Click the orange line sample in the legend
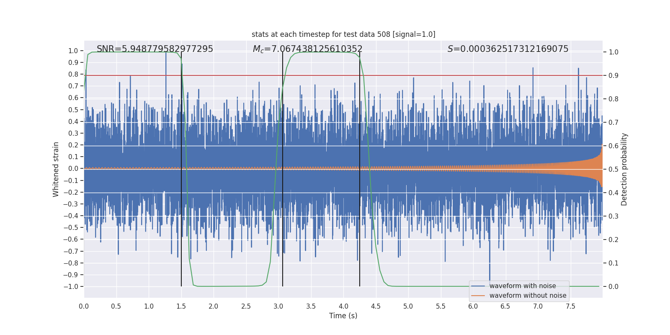The height and width of the screenshot is (335, 670). [x=478, y=296]
